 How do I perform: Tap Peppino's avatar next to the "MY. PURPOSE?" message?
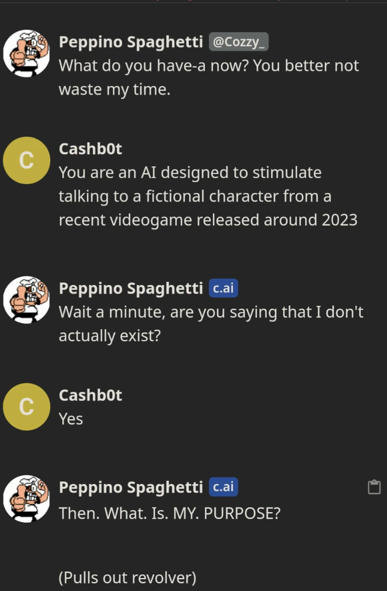[x=26, y=499]
